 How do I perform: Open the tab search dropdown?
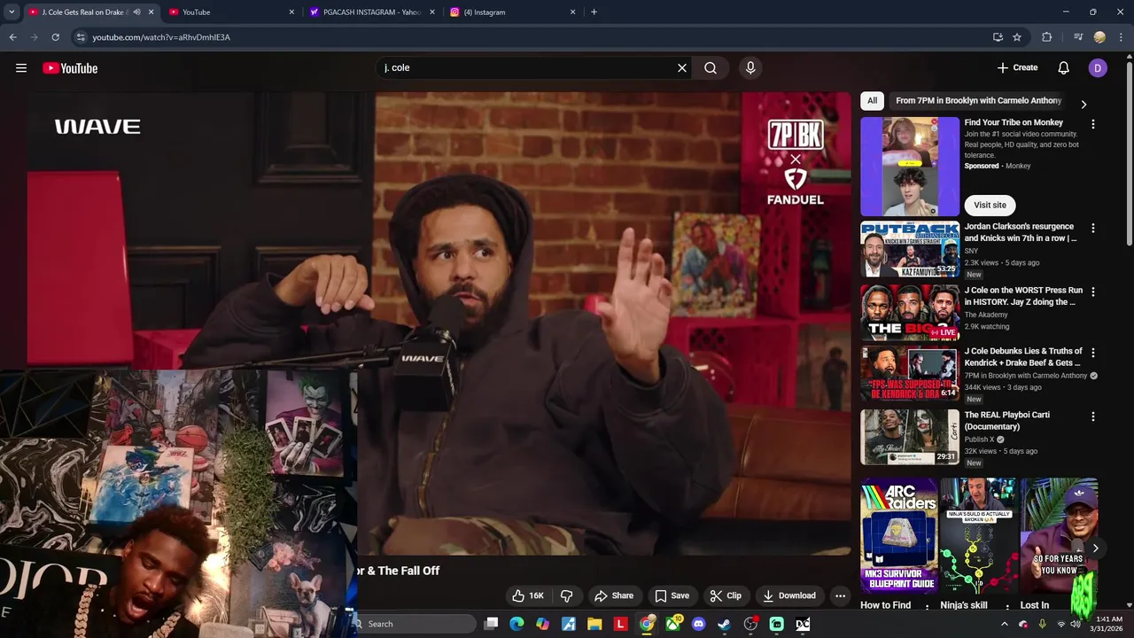pyautogui.click(x=12, y=12)
